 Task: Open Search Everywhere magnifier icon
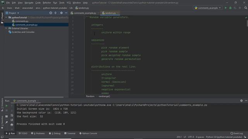tap(246, 8)
